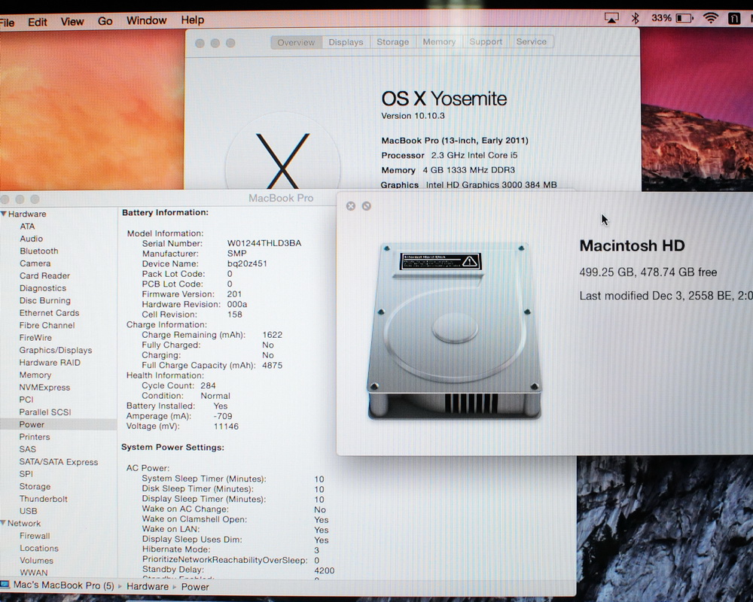753x602 pixels.
Task: Switch to the Storage tab
Action: coord(393,42)
